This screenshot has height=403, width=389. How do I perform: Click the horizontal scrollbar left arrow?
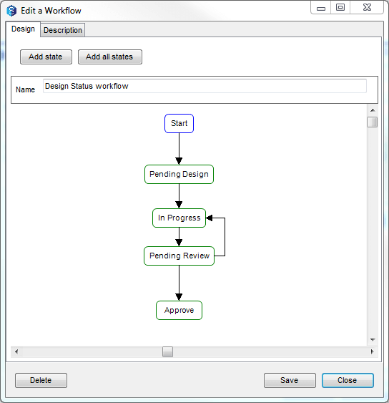[16, 351]
